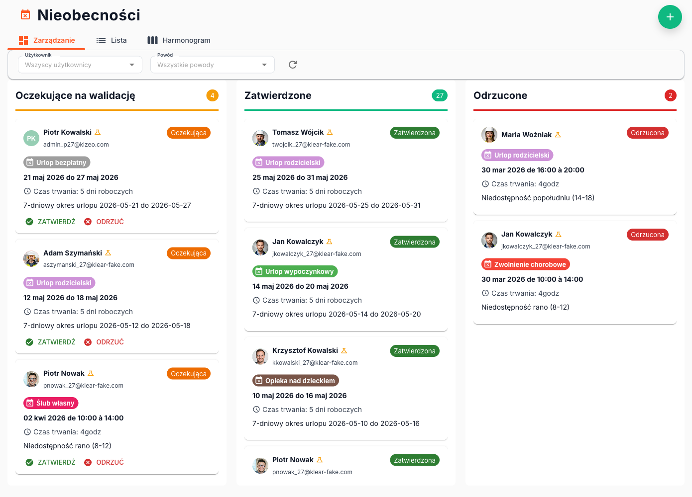Click the green add absence plus button
Screen dimensions: 692x497
pyautogui.click(x=670, y=17)
